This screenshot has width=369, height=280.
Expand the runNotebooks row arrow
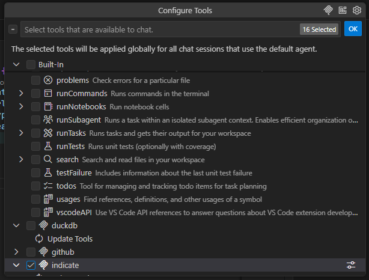tap(21, 106)
